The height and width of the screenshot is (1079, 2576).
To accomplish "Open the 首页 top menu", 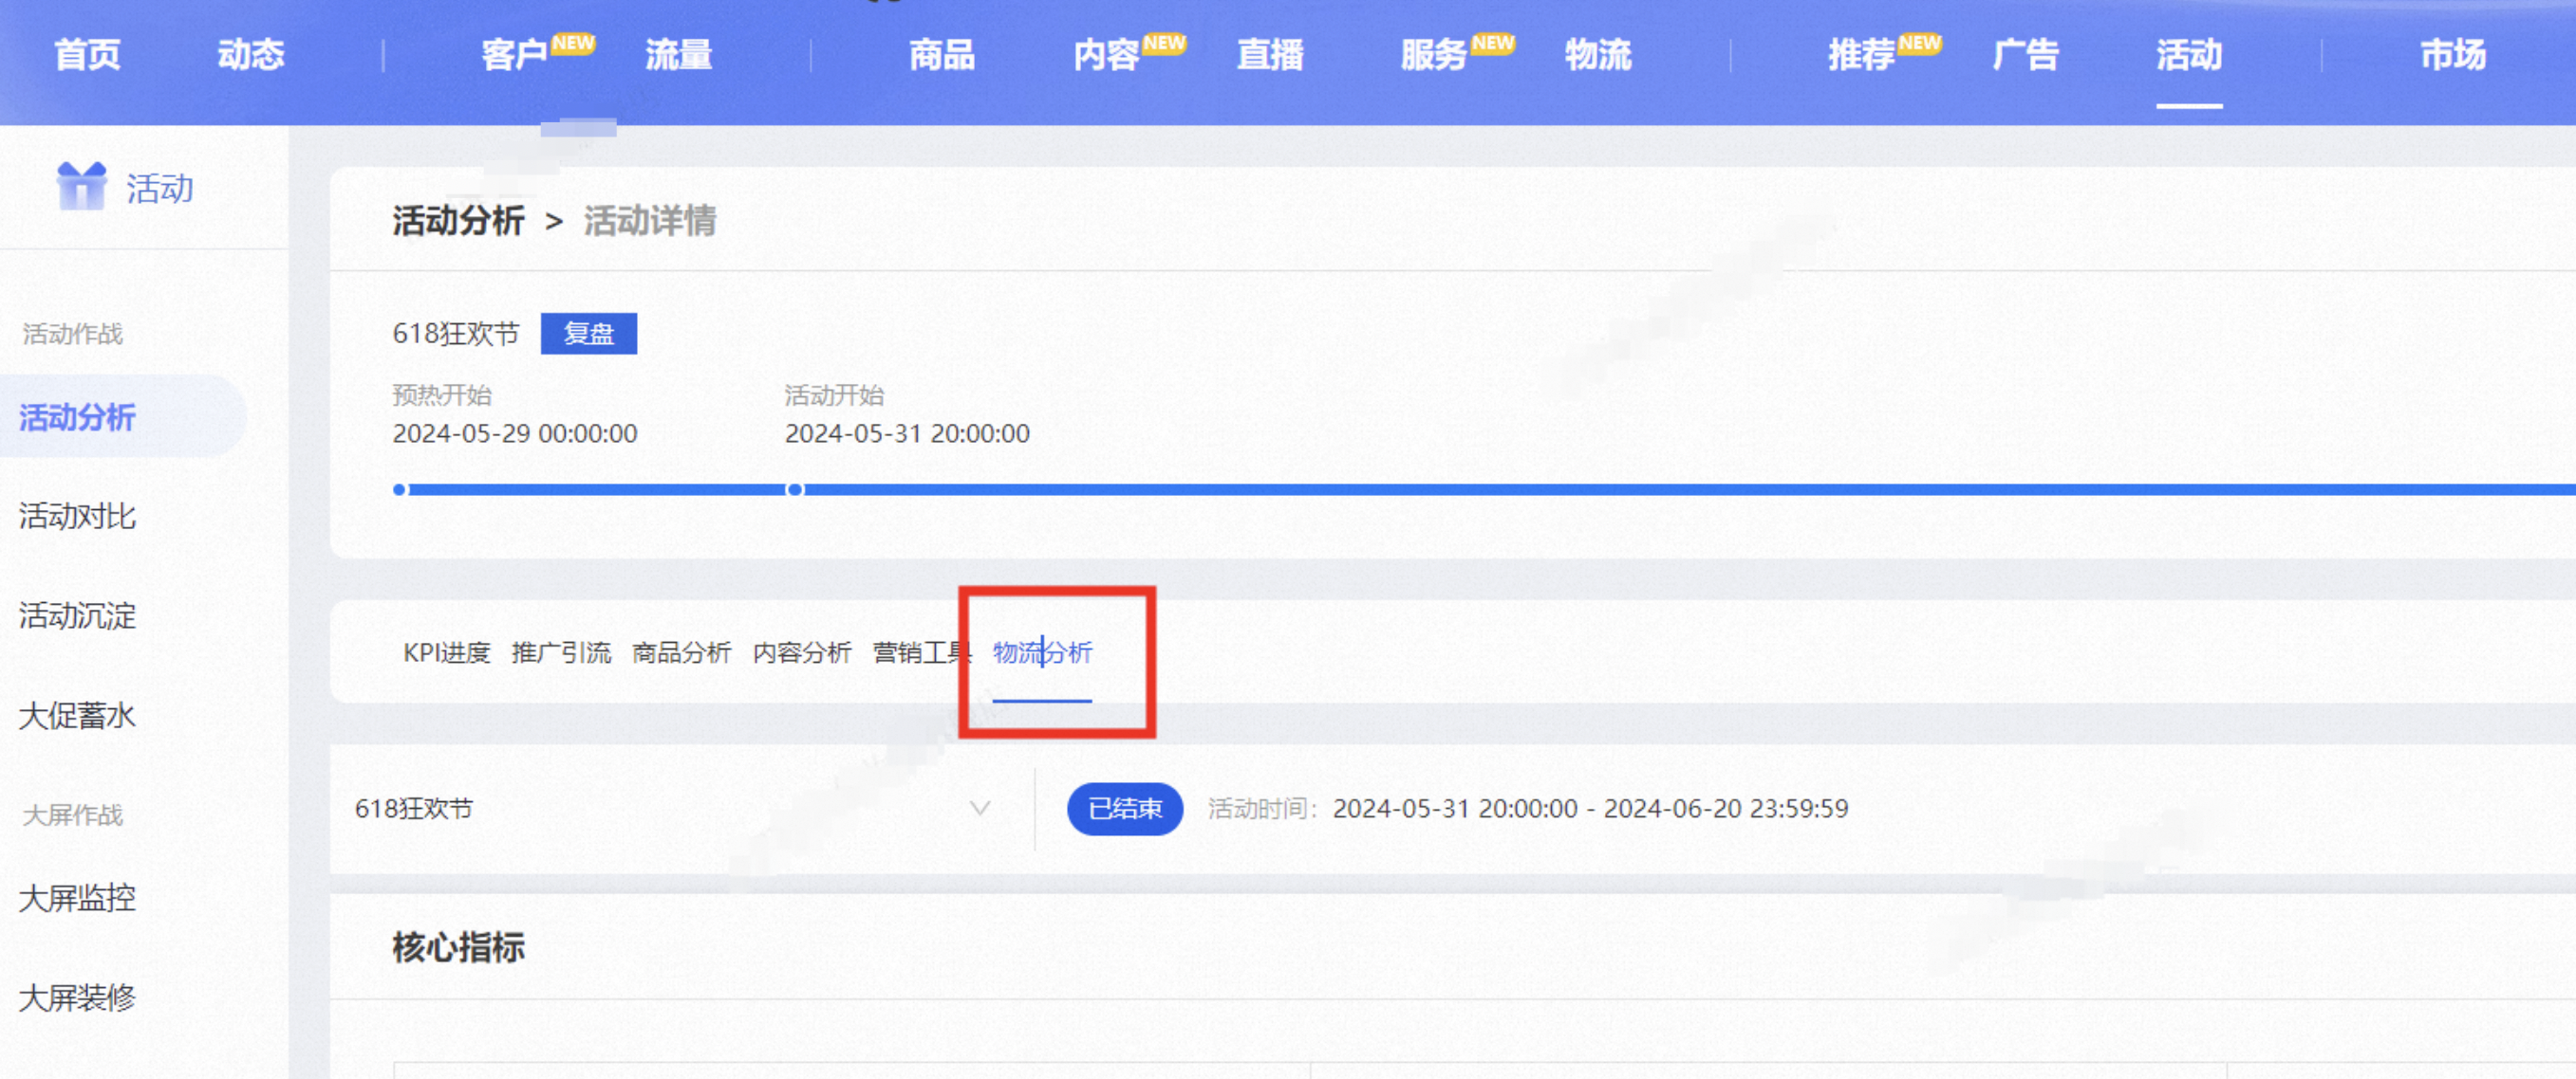I will coord(87,55).
